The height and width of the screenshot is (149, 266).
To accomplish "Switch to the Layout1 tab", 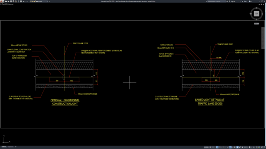I will pyautogui.click(x=10, y=147).
